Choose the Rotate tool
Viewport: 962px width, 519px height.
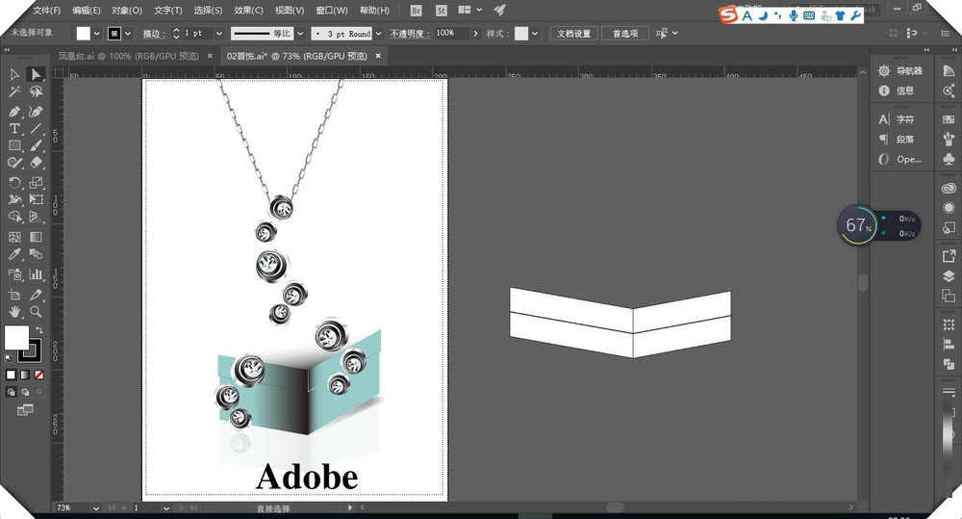(14, 182)
